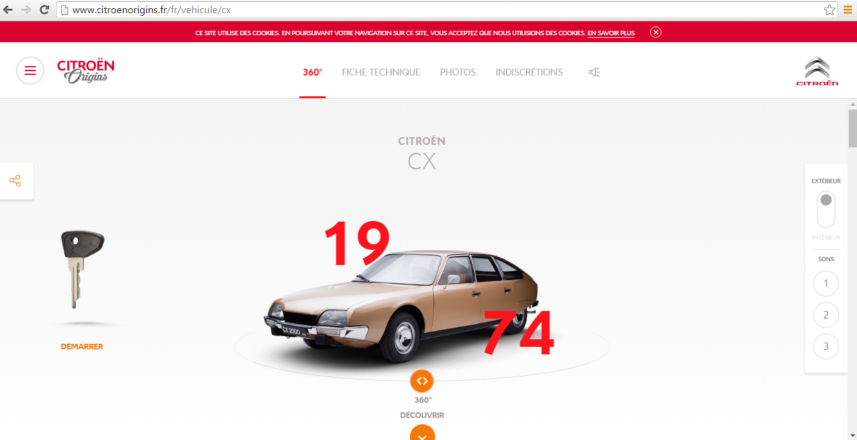The height and width of the screenshot is (440, 857).
Task: Open the share panel icon
Action: pyautogui.click(x=15, y=181)
